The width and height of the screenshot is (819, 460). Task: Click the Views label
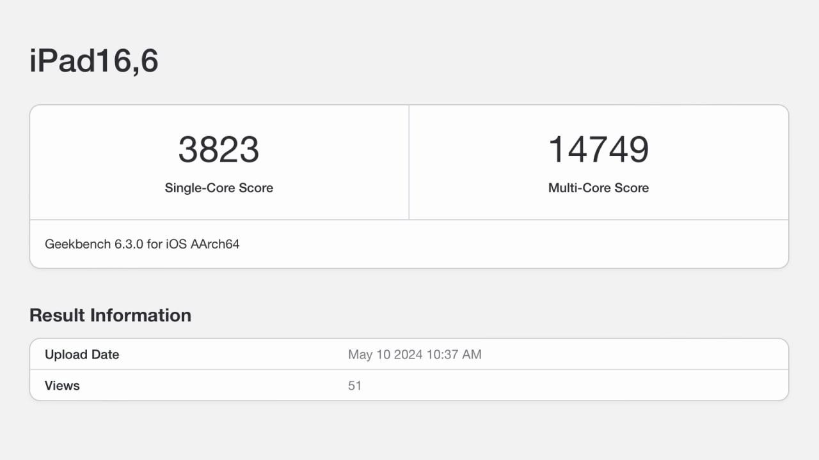61,385
